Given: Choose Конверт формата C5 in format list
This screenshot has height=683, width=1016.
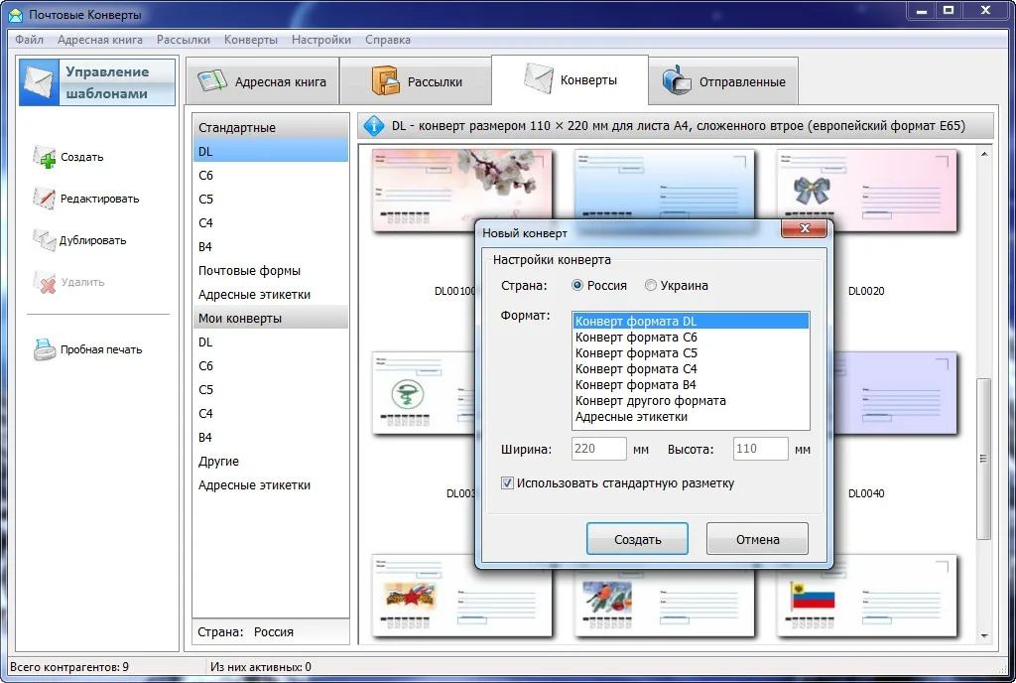Looking at the screenshot, I should [636, 353].
